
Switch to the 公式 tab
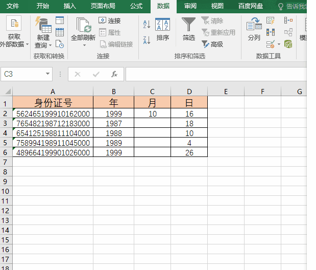tap(136, 6)
